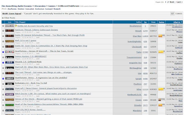Open author profile Incoherence in Author column
Image resolution: width=184 pixels, height=115 pixels.
(135, 26)
